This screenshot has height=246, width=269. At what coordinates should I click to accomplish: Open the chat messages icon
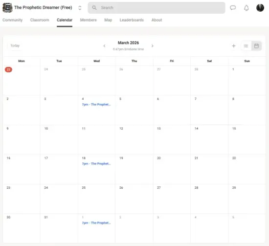[233, 8]
